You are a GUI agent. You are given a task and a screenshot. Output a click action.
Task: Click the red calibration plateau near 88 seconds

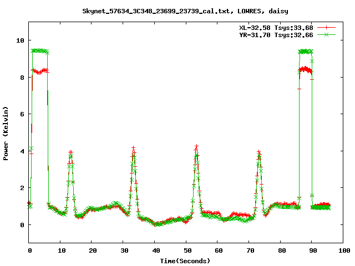pos(306,69)
